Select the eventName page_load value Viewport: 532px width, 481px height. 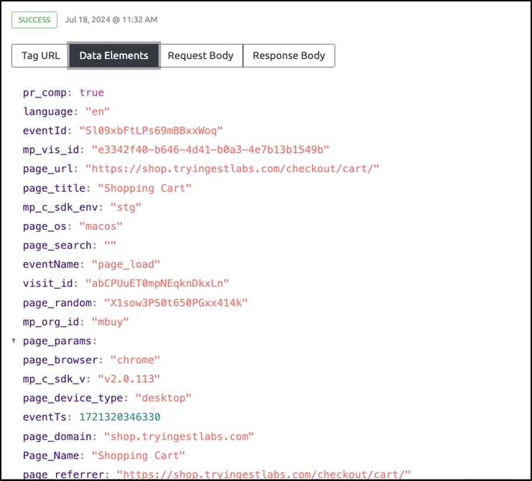tap(123, 264)
